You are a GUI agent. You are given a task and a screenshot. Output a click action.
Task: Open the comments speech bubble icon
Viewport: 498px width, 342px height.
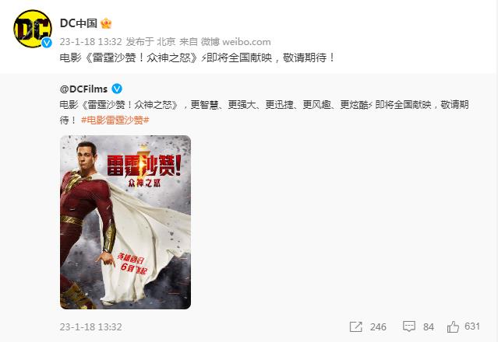tap(408, 326)
